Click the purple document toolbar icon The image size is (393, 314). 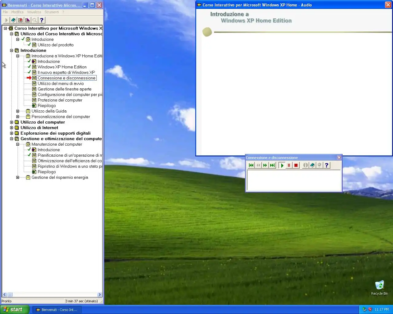coord(28,20)
